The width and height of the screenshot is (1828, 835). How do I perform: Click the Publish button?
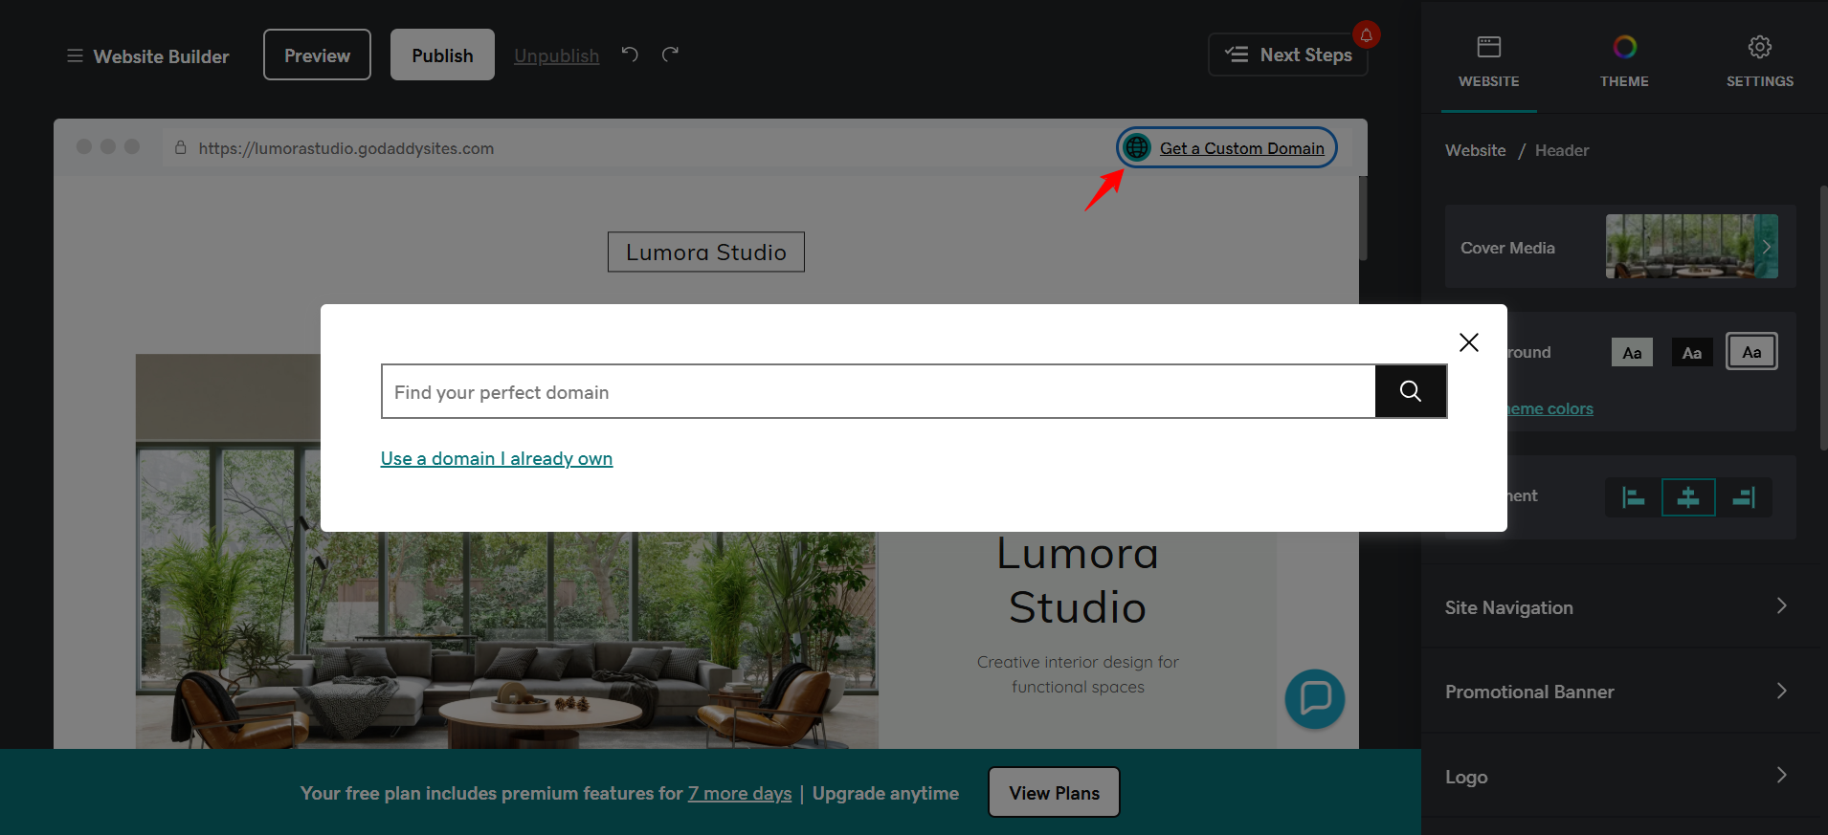point(442,55)
